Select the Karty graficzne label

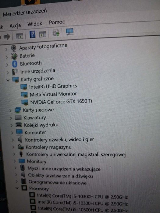[37, 79]
